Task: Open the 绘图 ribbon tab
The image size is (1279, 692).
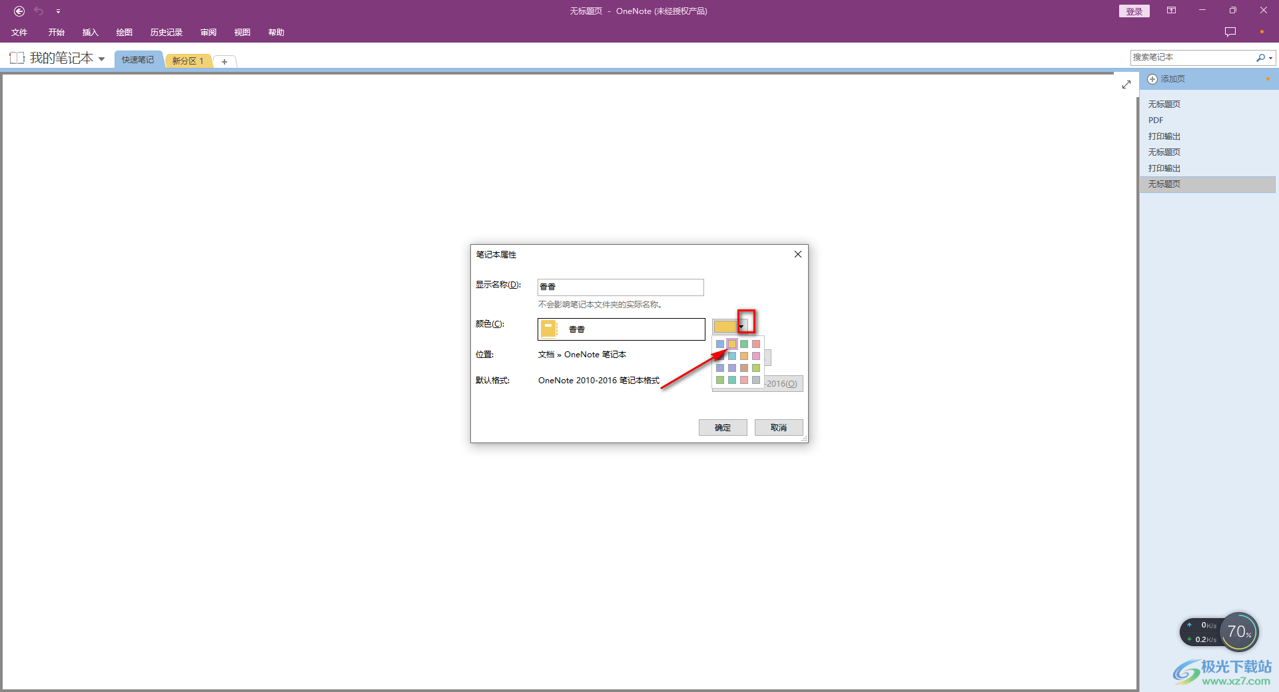Action: (125, 33)
